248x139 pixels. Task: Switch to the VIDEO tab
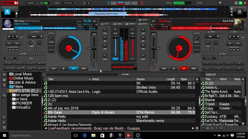point(117,24)
